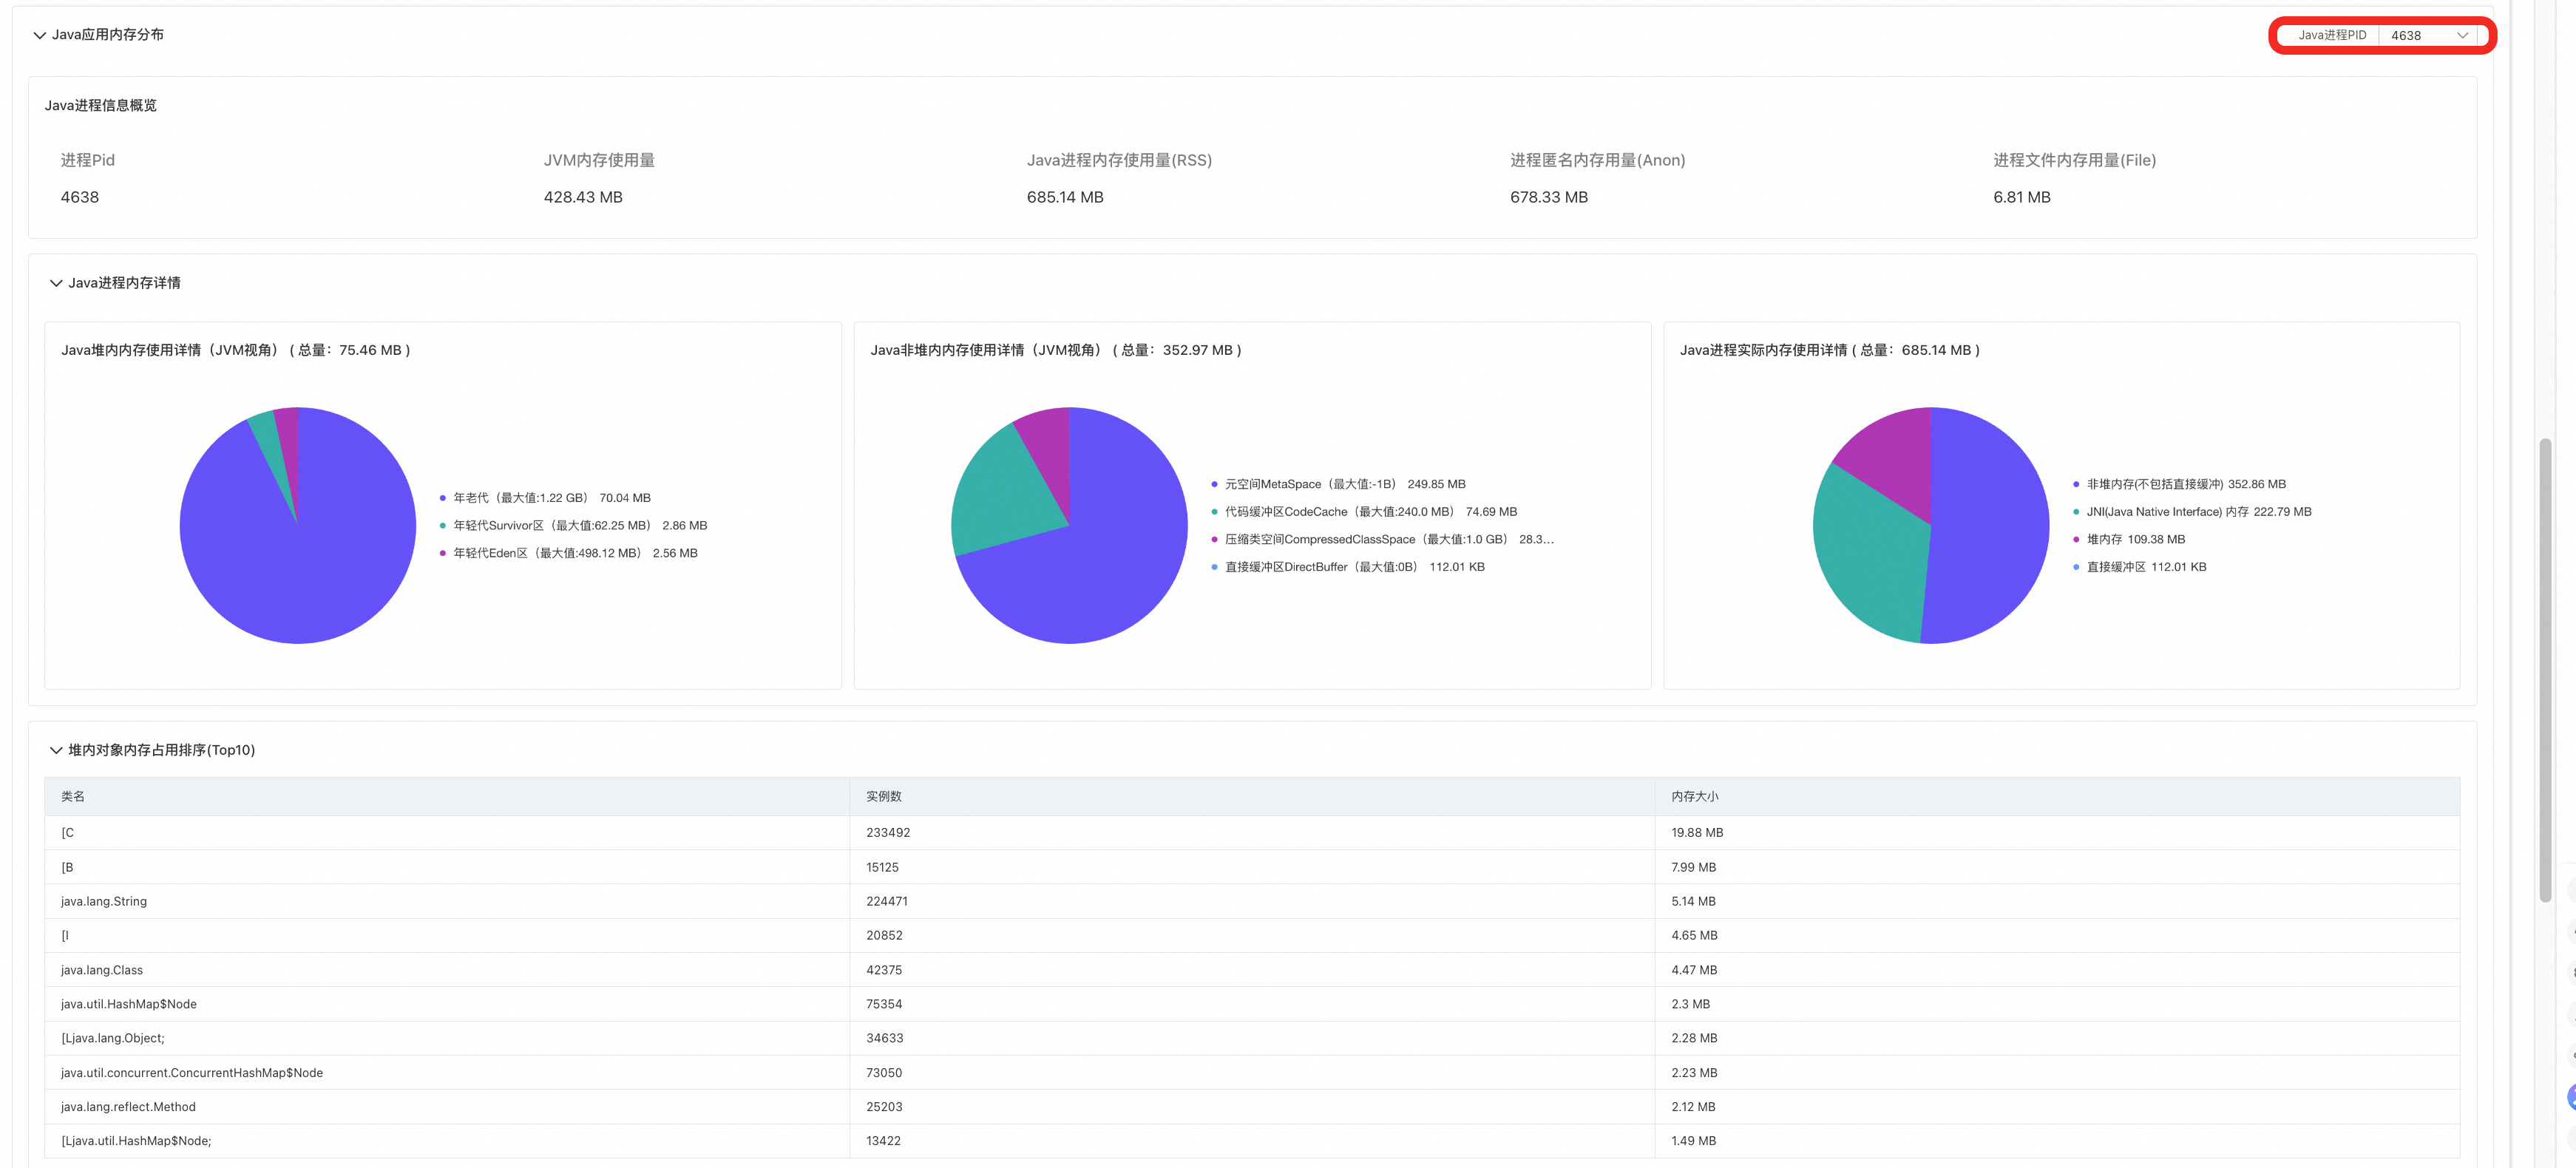Click the 压缩类空间CompressedClassSpace legend dot
2576x1168 pixels.
click(1215, 539)
